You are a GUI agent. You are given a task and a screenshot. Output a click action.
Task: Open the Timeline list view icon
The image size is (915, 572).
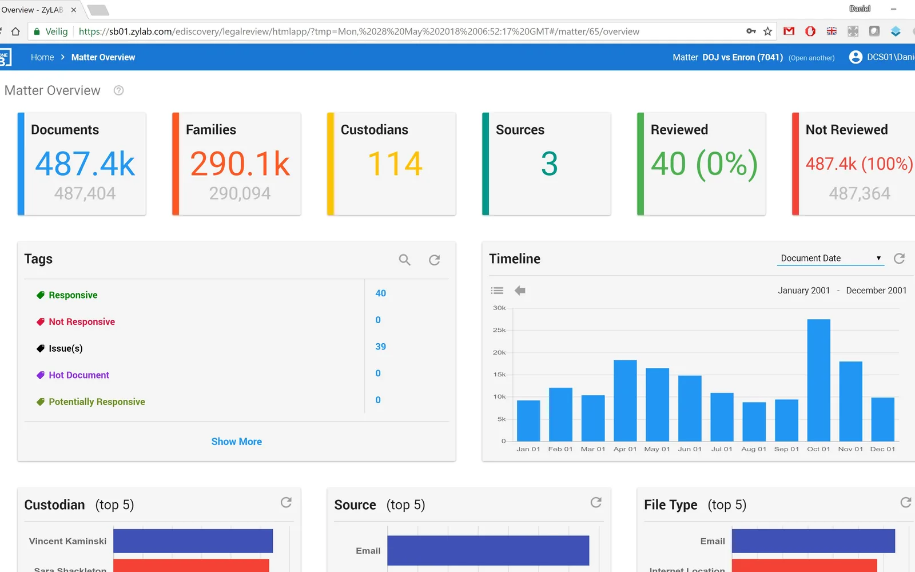497,291
